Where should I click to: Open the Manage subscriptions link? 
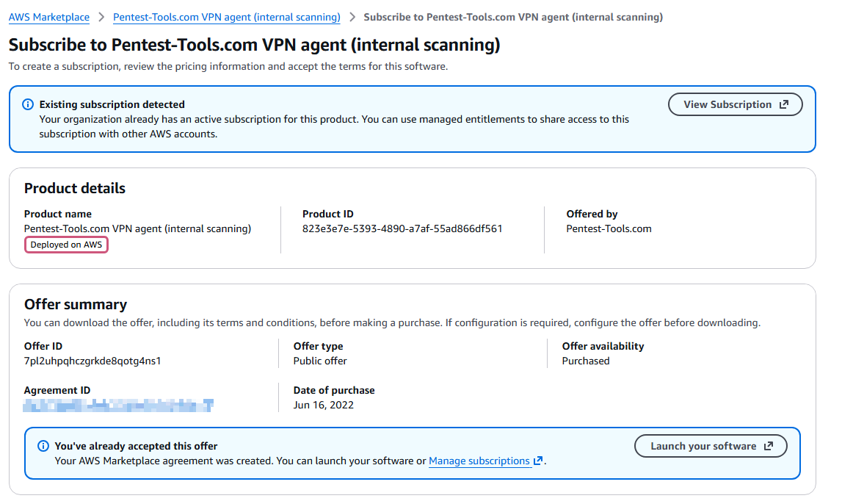click(479, 461)
